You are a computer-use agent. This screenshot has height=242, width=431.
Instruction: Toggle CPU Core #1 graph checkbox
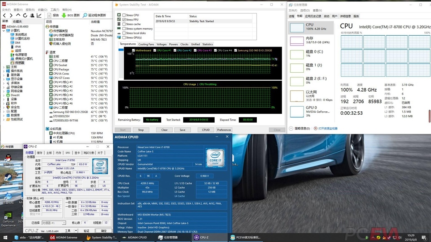155,50
